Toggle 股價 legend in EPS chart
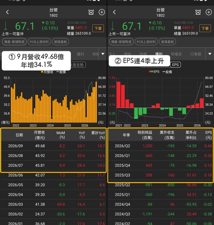Image resolution: width=214 pixels, height=225 pixels. (167, 72)
